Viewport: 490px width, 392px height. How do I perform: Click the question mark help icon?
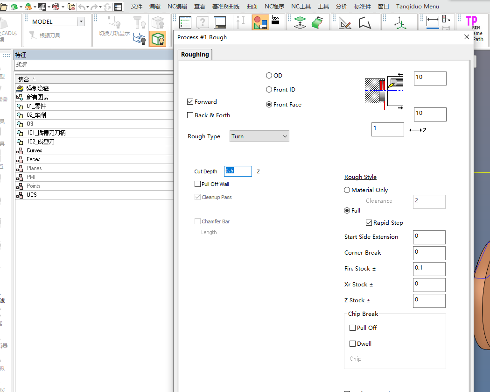click(203, 22)
